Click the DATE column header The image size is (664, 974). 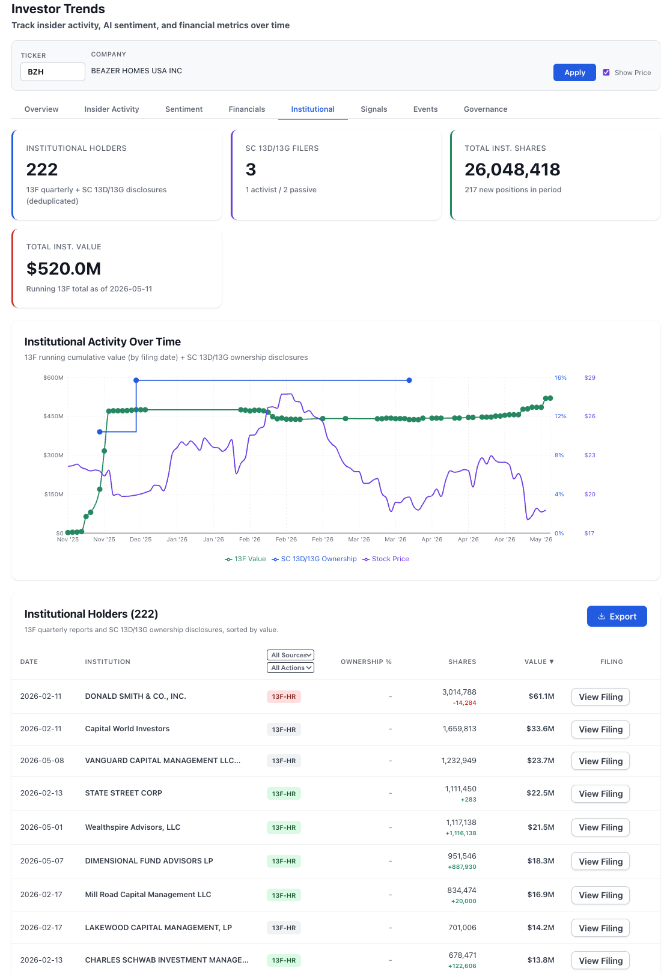click(29, 662)
